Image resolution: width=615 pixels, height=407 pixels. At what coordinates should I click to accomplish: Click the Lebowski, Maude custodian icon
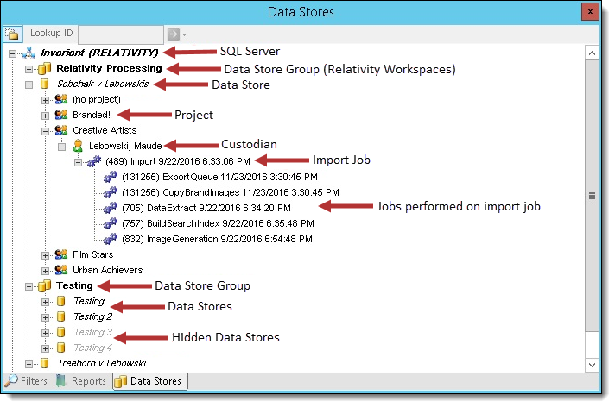click(x=78, y=146)
